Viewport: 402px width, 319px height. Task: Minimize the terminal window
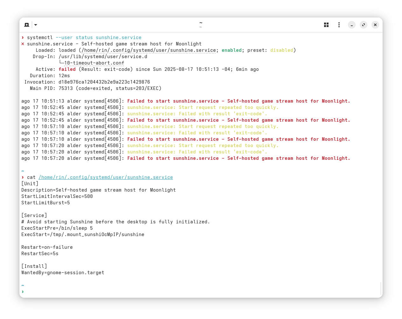click(352, 25)
